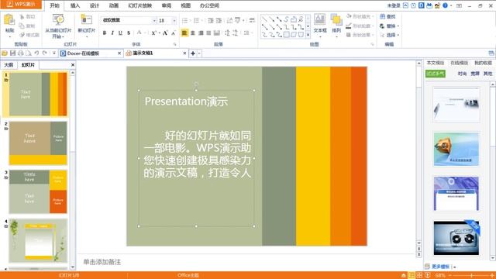Switch to Outline (大纲) panel tab
The height and width of the screenshot is (279, 496).
[9, 65]
